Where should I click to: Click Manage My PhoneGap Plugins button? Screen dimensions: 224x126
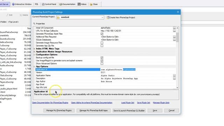59,111
